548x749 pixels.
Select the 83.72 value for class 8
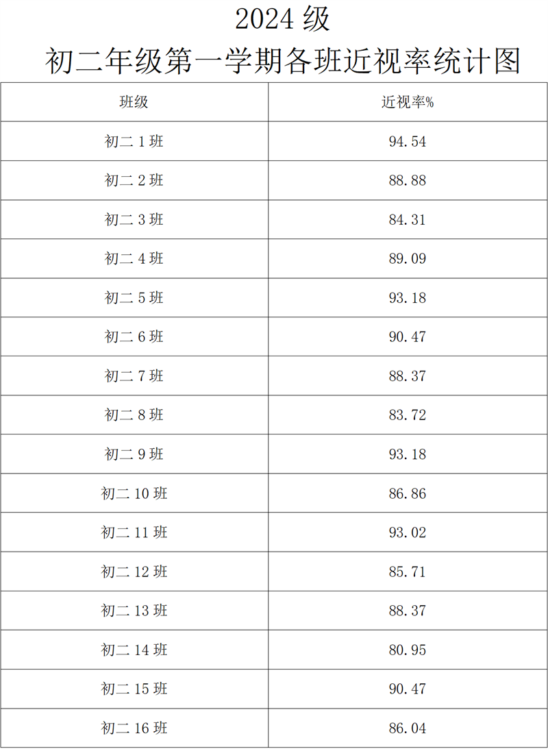[x=408, y=415]
